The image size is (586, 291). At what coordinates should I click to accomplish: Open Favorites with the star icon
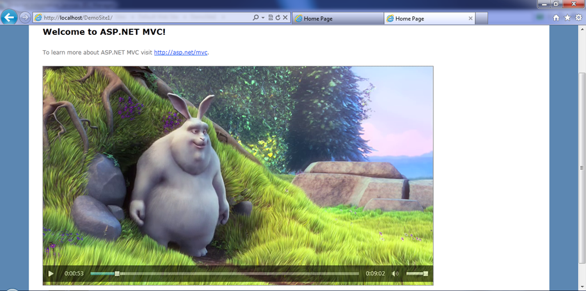(567, 18)
